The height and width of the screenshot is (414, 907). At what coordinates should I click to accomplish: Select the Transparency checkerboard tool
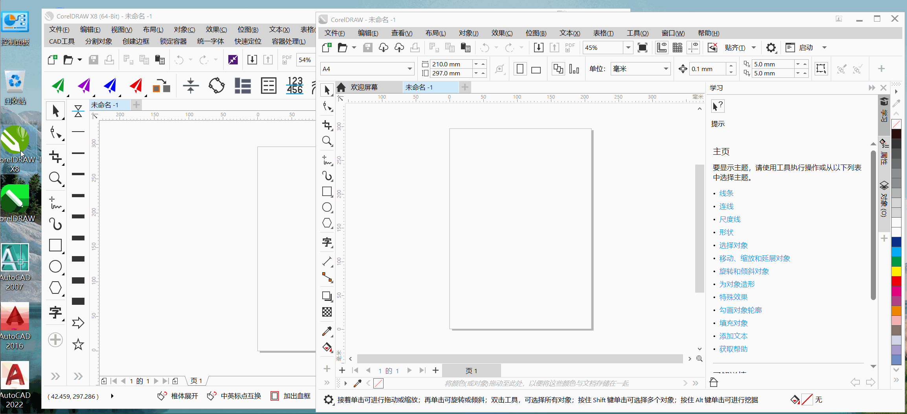327,312
